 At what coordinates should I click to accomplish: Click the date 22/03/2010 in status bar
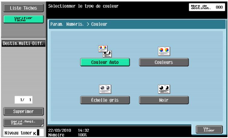coord(60,130)
